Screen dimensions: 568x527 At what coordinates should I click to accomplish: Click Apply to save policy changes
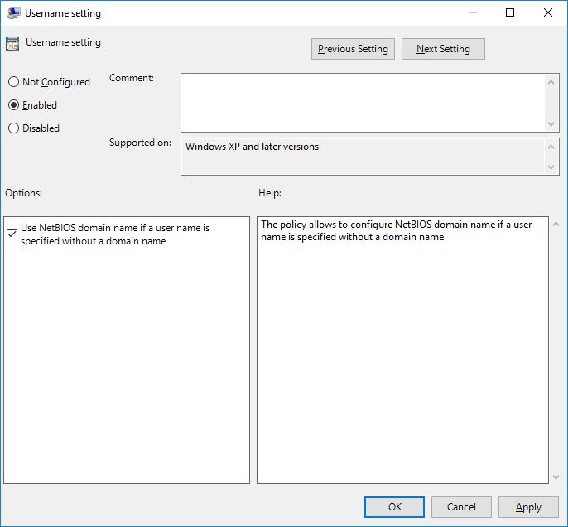coord(528,507)
